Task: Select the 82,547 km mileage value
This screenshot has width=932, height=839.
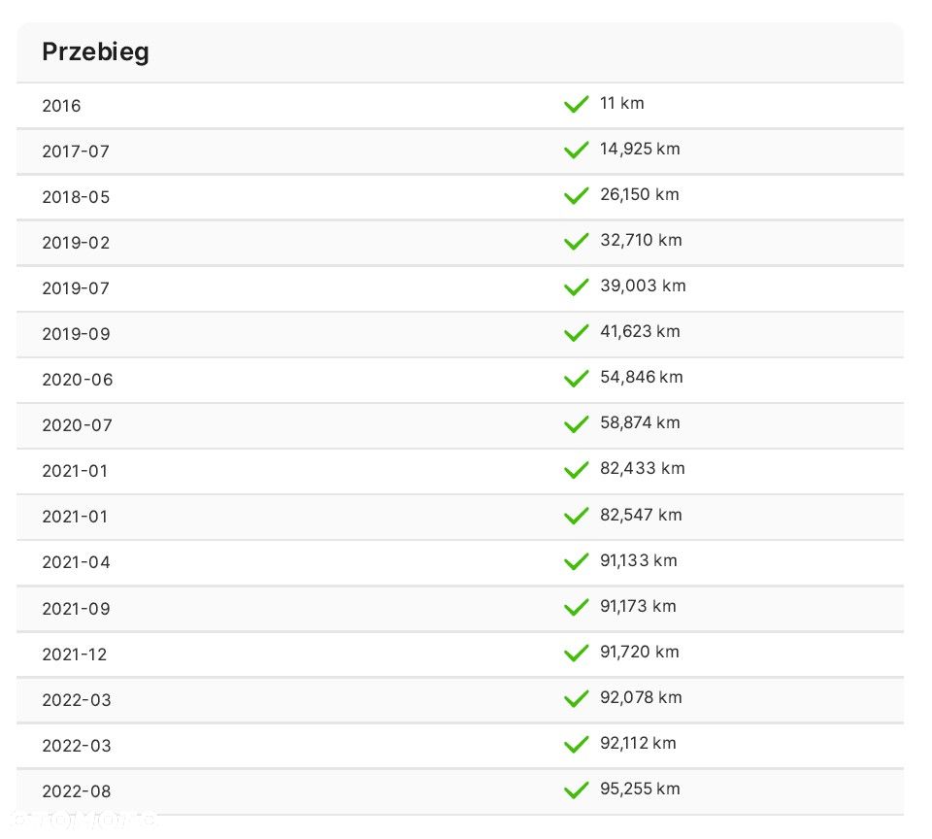Action: (x=641, y=515)
